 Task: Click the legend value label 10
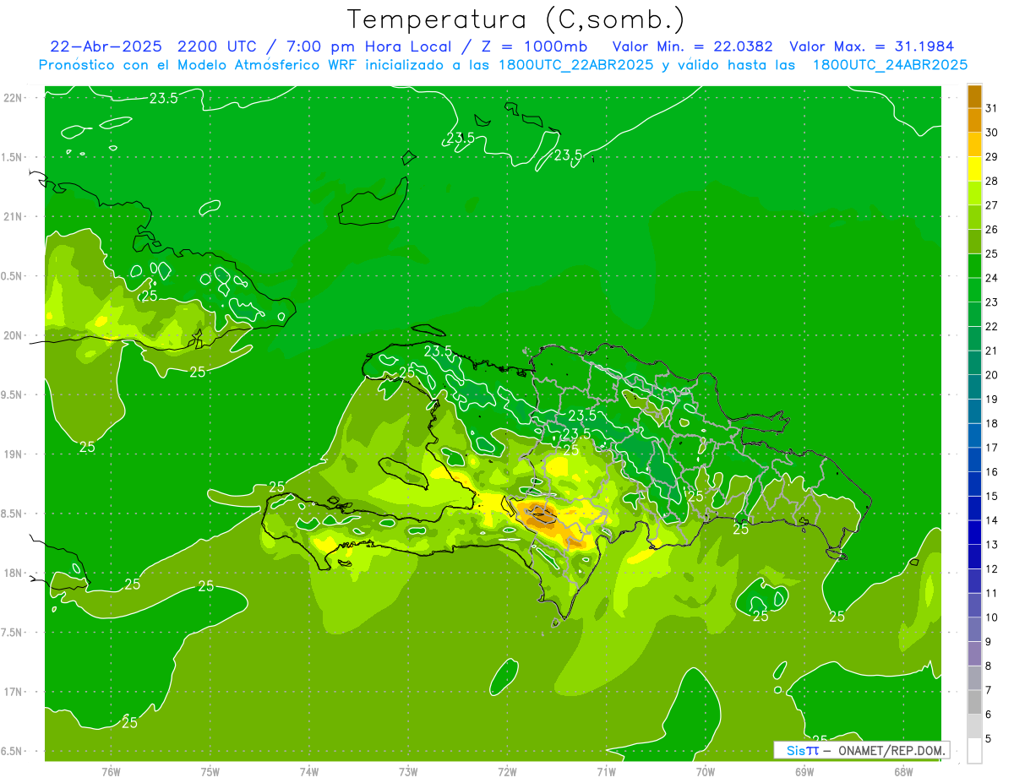pyautogui.click(x=991, y=617)
